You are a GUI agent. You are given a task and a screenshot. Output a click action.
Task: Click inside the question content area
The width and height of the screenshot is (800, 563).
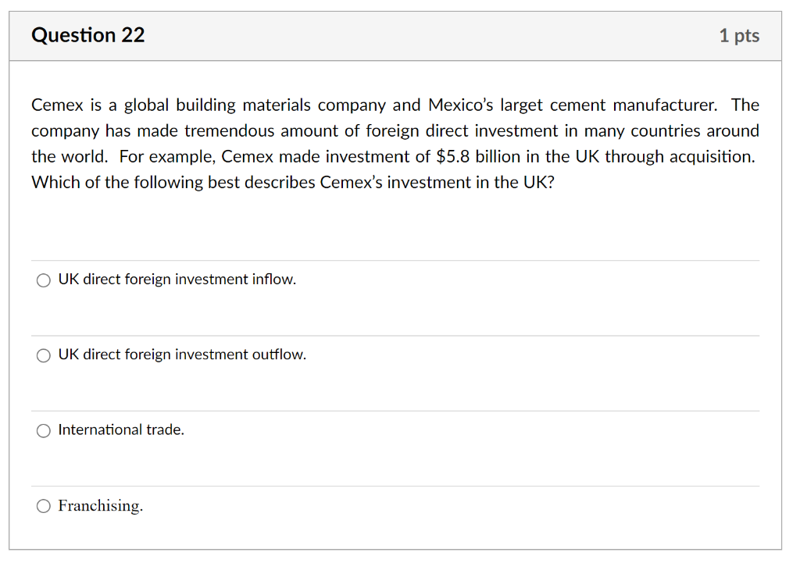click(395, 226)
